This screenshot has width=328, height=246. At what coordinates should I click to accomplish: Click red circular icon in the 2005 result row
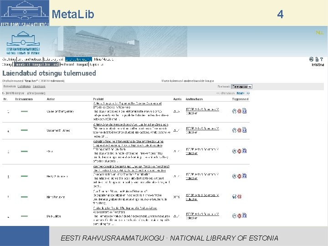pos(239,197)
